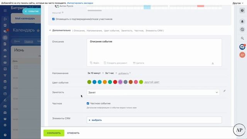Pick the brown event color
The height and width of the screenshot is (139, 247).
tap(130, 82)
